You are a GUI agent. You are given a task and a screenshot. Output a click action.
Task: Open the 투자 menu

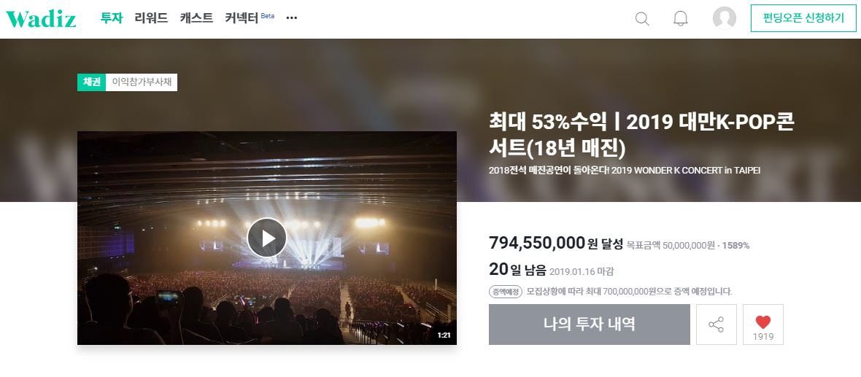point(112,18)
